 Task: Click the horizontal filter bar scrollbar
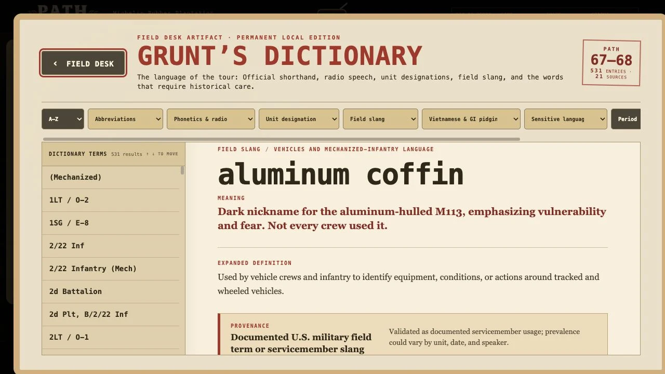tap(281, 139)
